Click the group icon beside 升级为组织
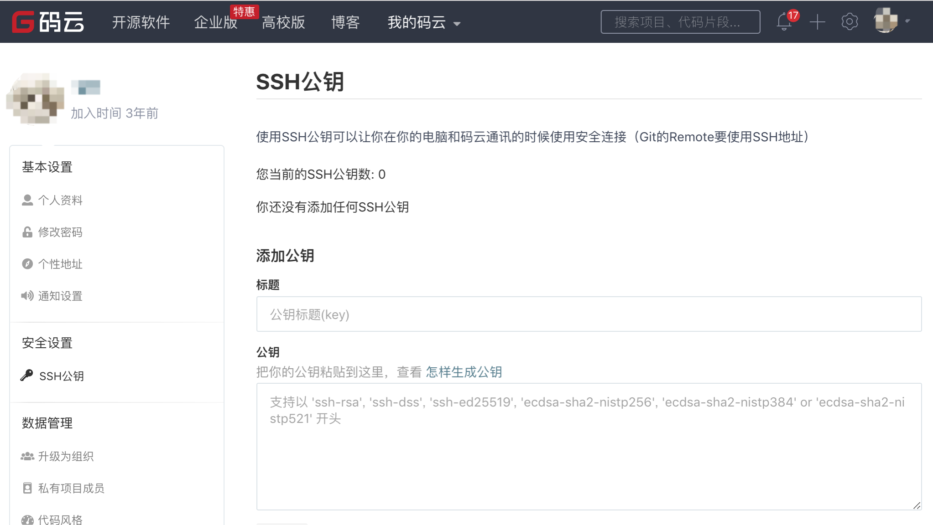 pos(27,456)
